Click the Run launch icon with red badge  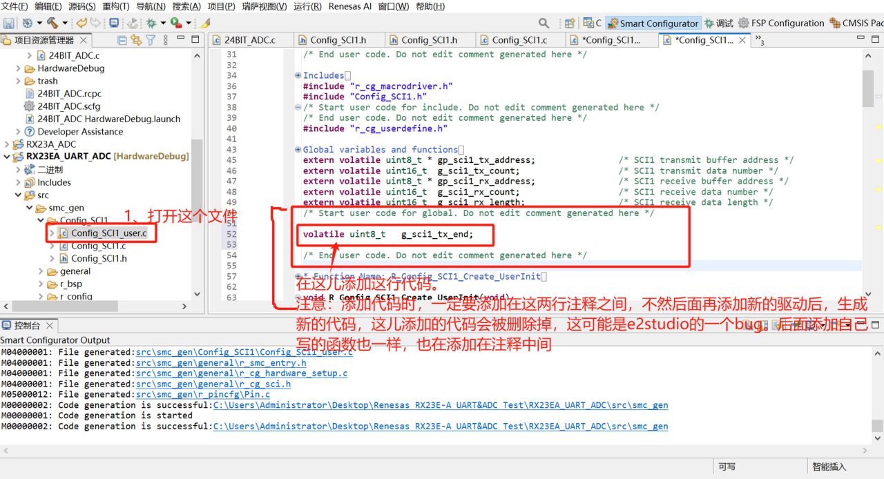176,23
